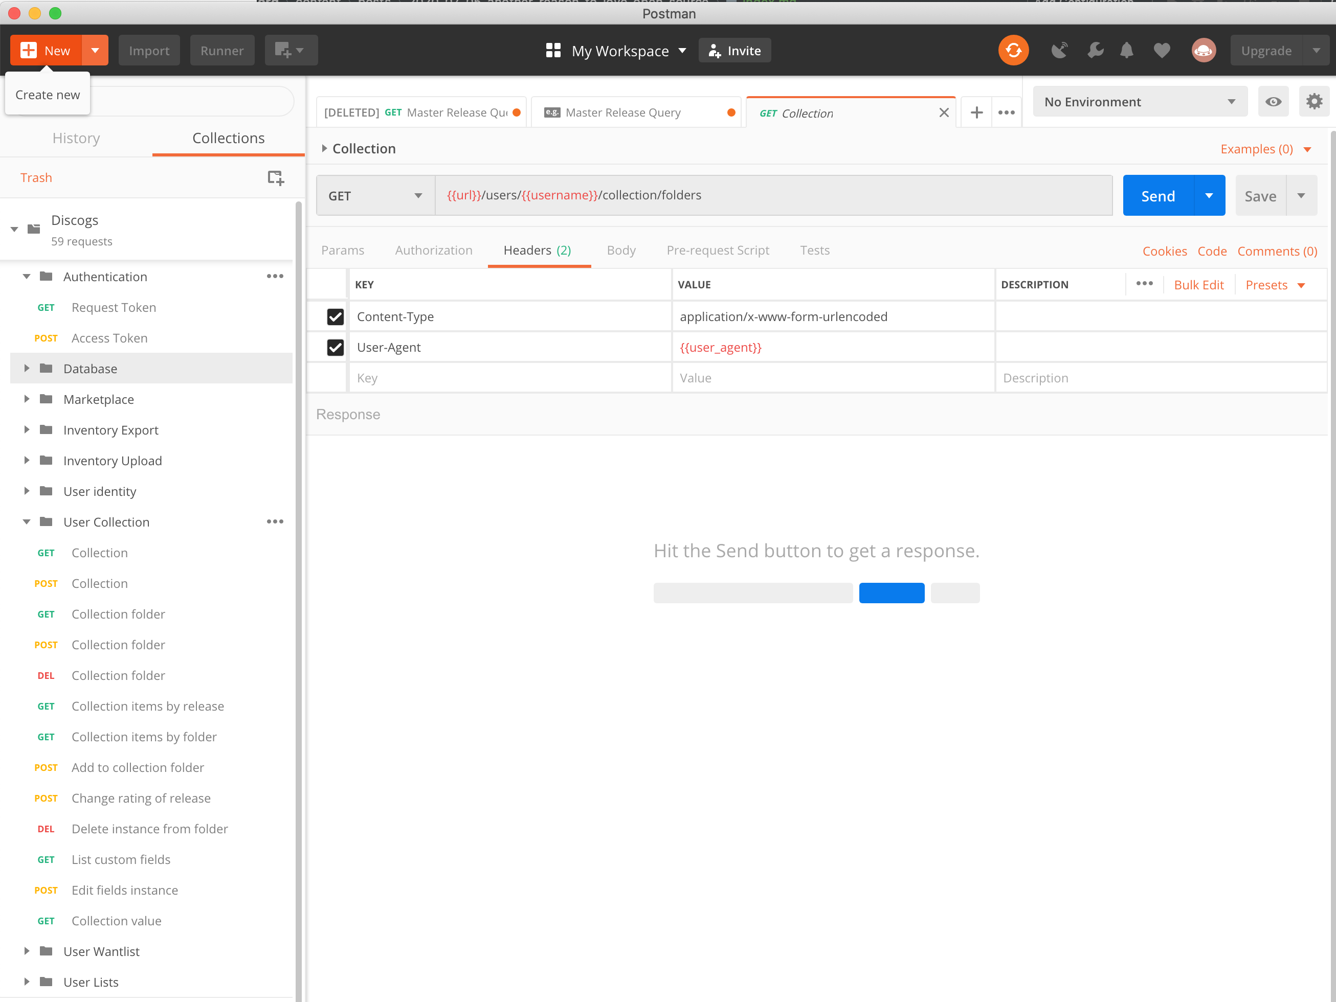Click the Postman sync/refresh icon
The height and width of the screenshot is (1002, 1336).
click(1013, 51)
